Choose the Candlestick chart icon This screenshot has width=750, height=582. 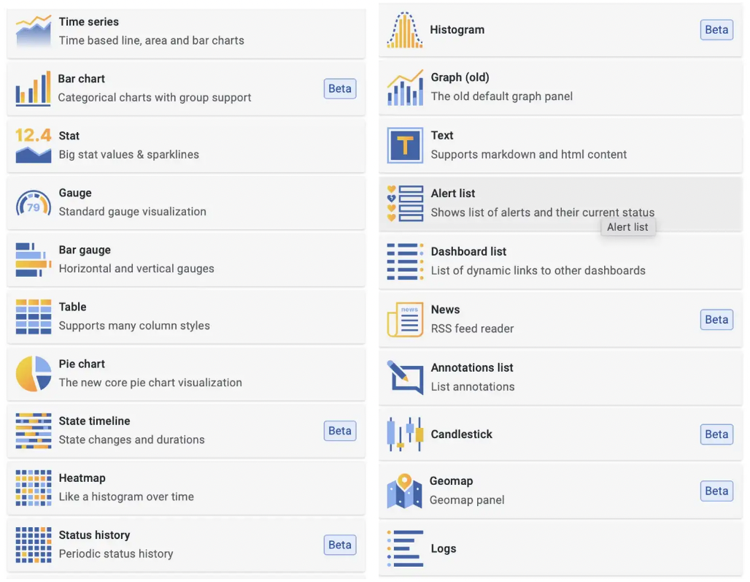[x=405, y=434]
